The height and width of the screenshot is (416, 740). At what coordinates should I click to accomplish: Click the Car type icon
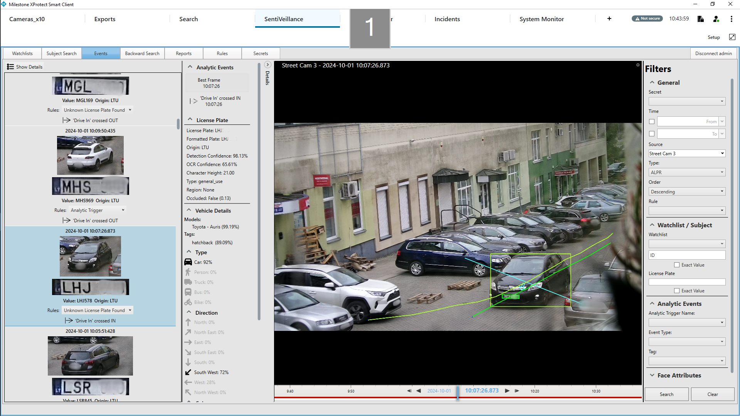[188, 262]
